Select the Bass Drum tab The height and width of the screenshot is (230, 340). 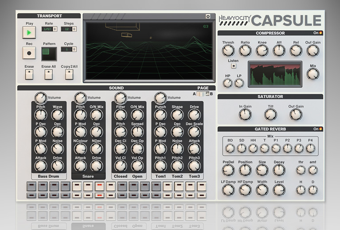coord(48,176)
